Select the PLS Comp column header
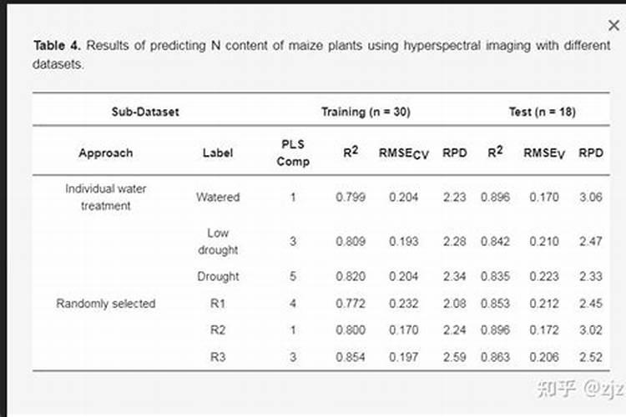This screenshot has height=417, width=626. pos(293,153)
